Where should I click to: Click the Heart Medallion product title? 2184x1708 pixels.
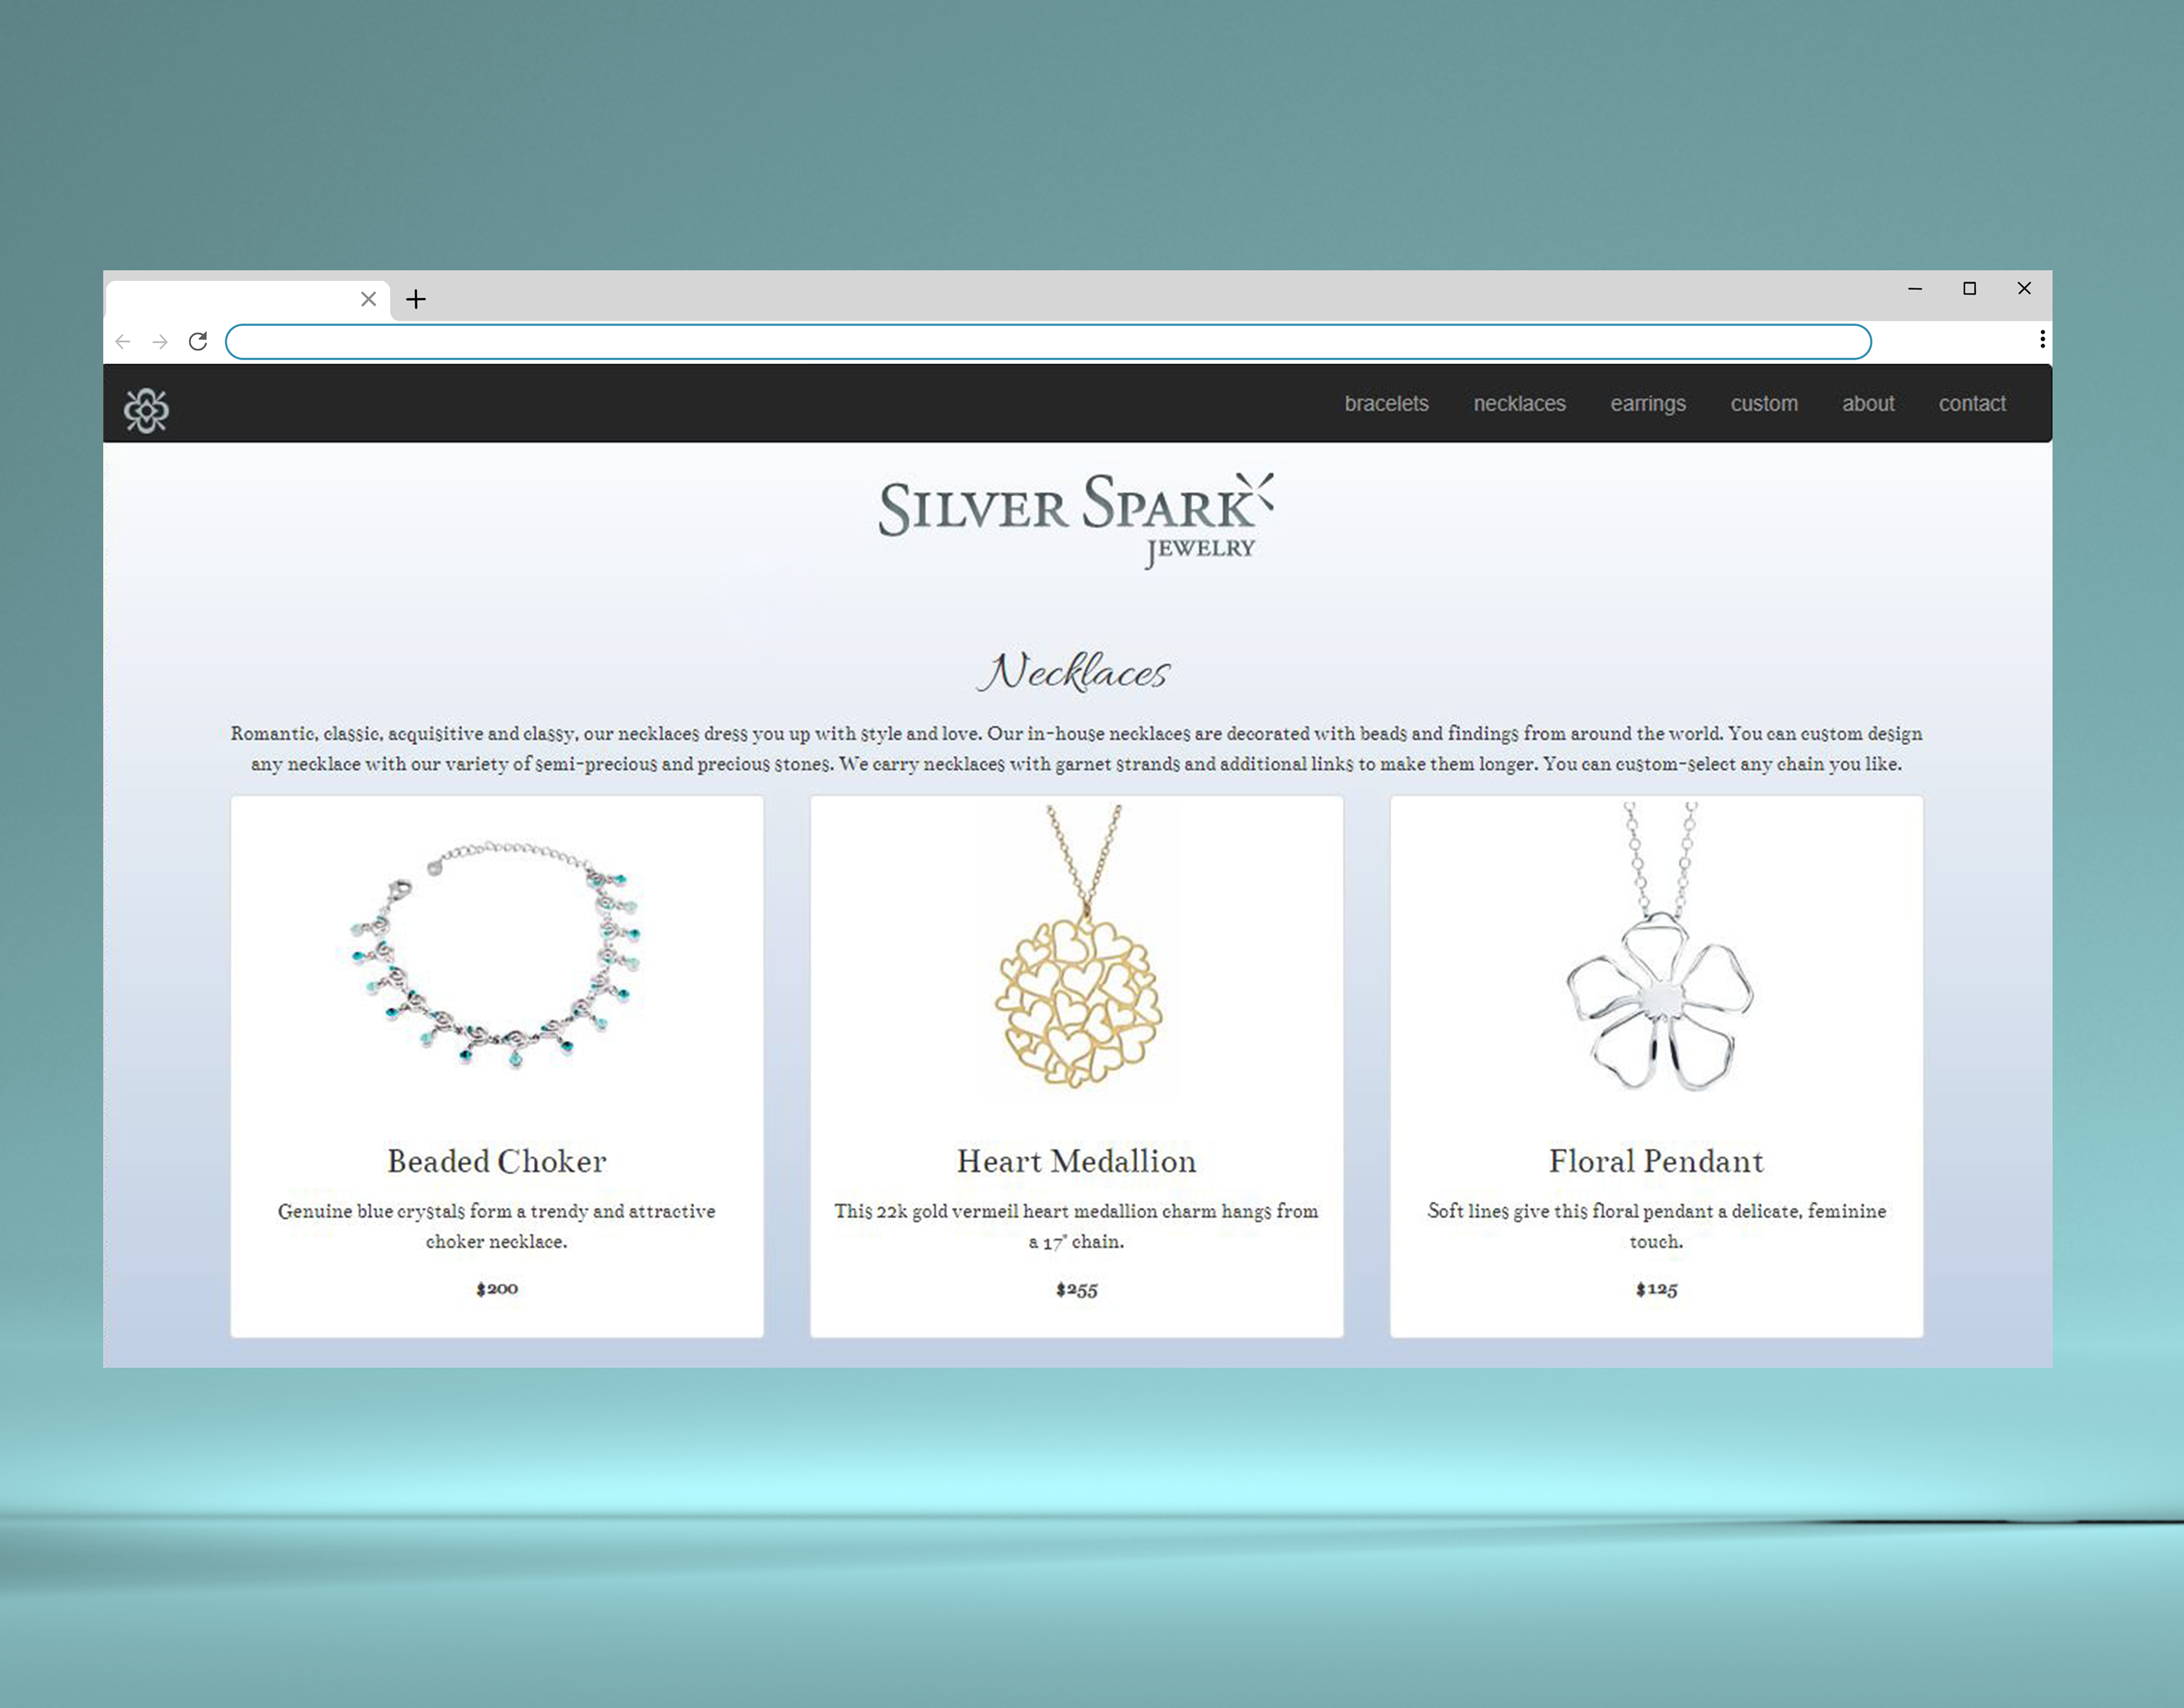[x=1076, y=1161]
